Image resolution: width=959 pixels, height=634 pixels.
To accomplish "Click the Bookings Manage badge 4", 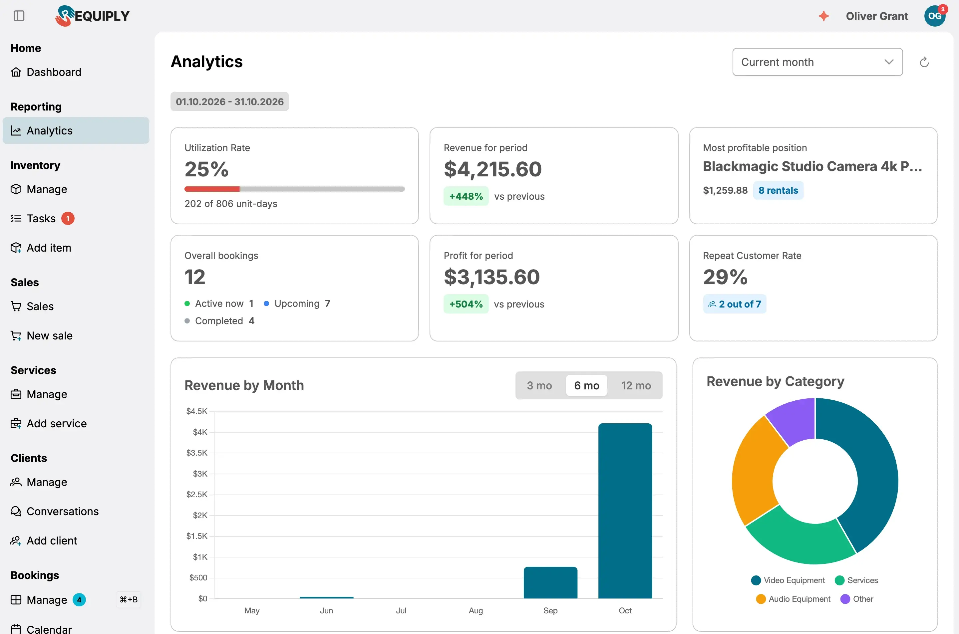I will tap(79, 600).
